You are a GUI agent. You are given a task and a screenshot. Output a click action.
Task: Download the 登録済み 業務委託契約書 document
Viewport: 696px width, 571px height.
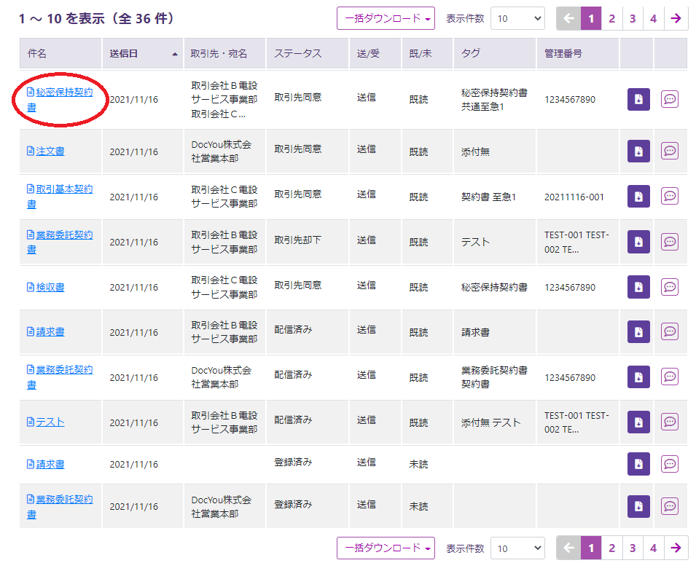pos(638,506)
